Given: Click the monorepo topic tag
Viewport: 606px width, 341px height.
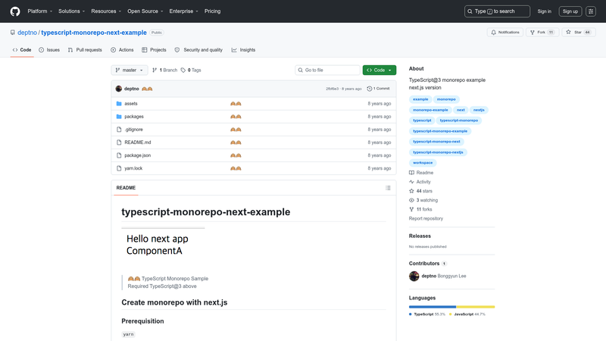Looking at the screenshot, I should [x=446, y=99].
